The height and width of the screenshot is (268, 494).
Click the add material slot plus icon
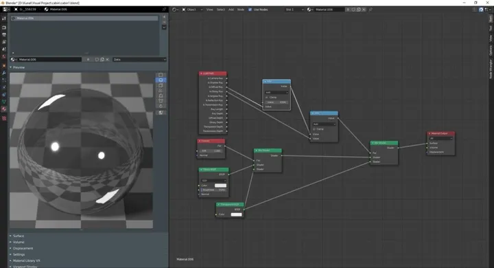[164, 17]
